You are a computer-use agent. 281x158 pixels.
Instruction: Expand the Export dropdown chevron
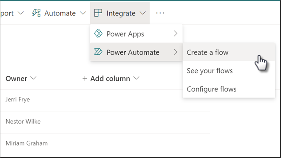coord(21,13)
